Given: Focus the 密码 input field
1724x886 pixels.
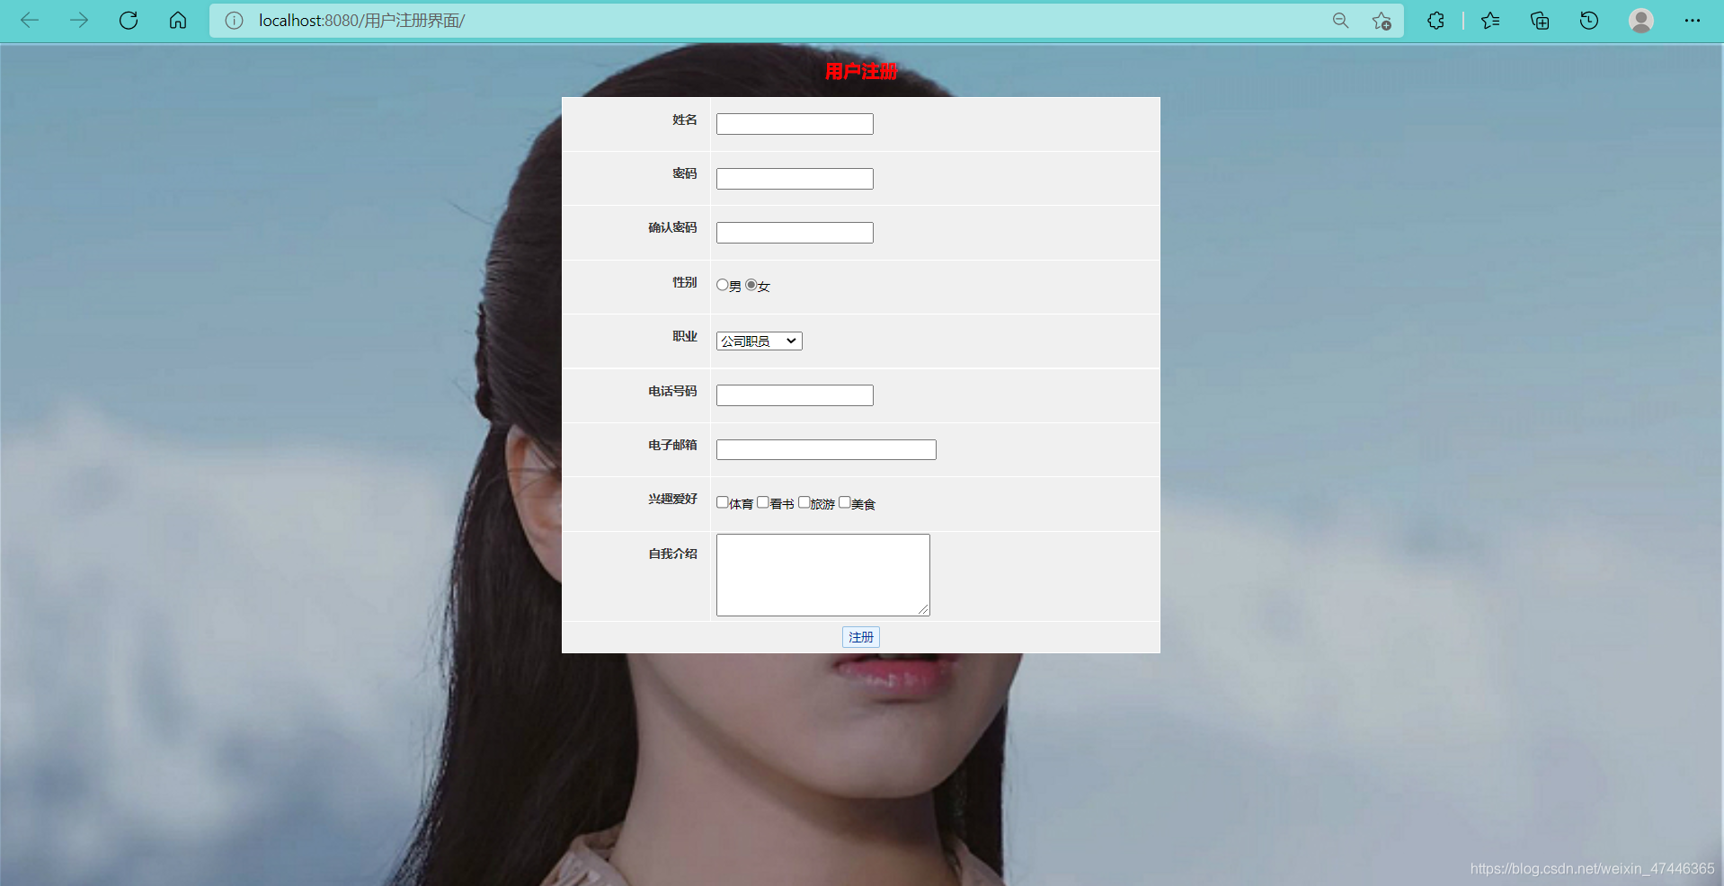Looking at the screenshot, I should (x=795, y=179).
